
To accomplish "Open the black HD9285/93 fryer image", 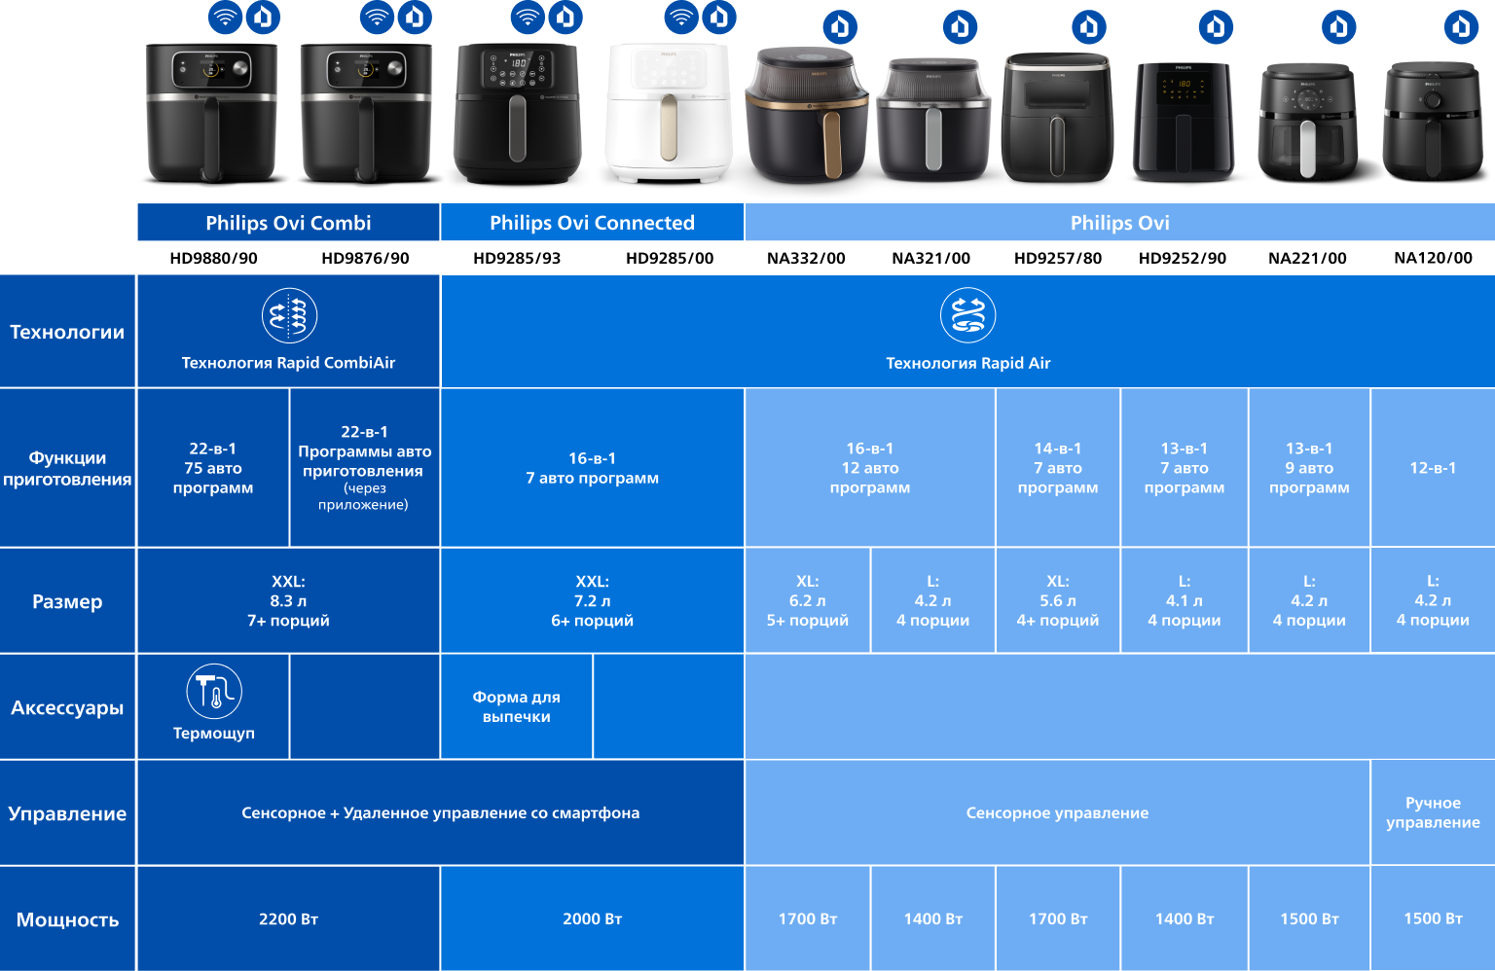I will pyautogui.click(x=518, y=113).
